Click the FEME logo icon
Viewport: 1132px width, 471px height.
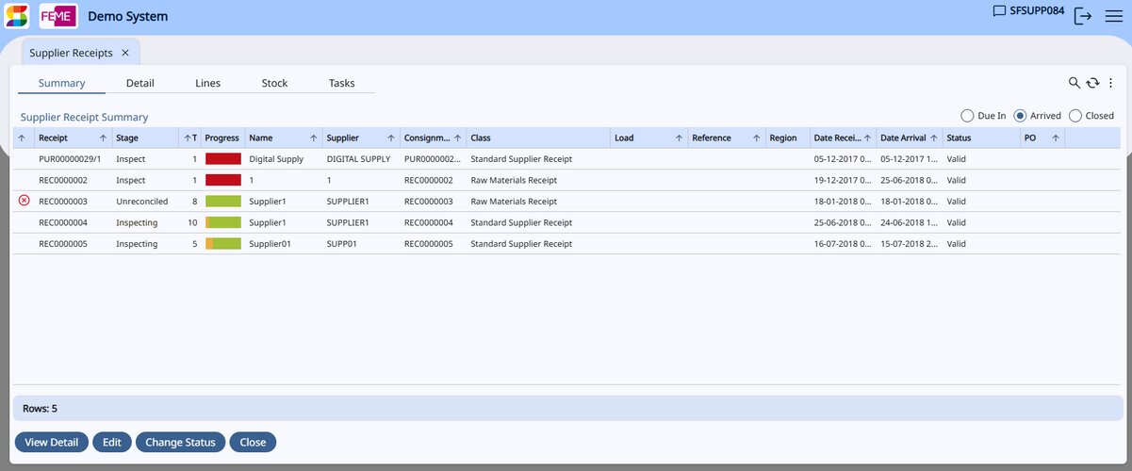58,16
